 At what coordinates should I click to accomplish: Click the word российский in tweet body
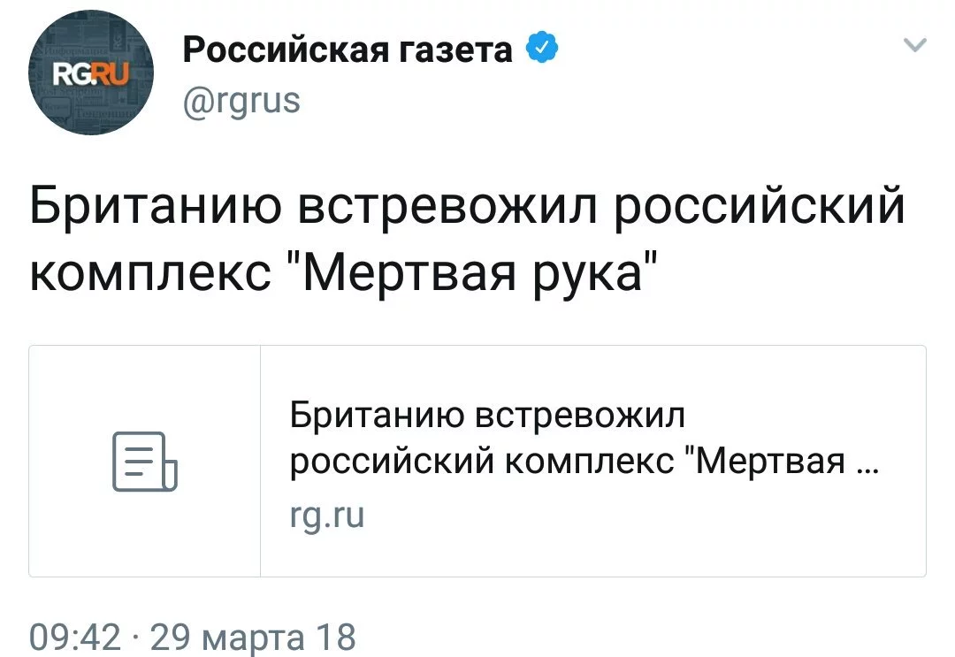pos(759,206)
